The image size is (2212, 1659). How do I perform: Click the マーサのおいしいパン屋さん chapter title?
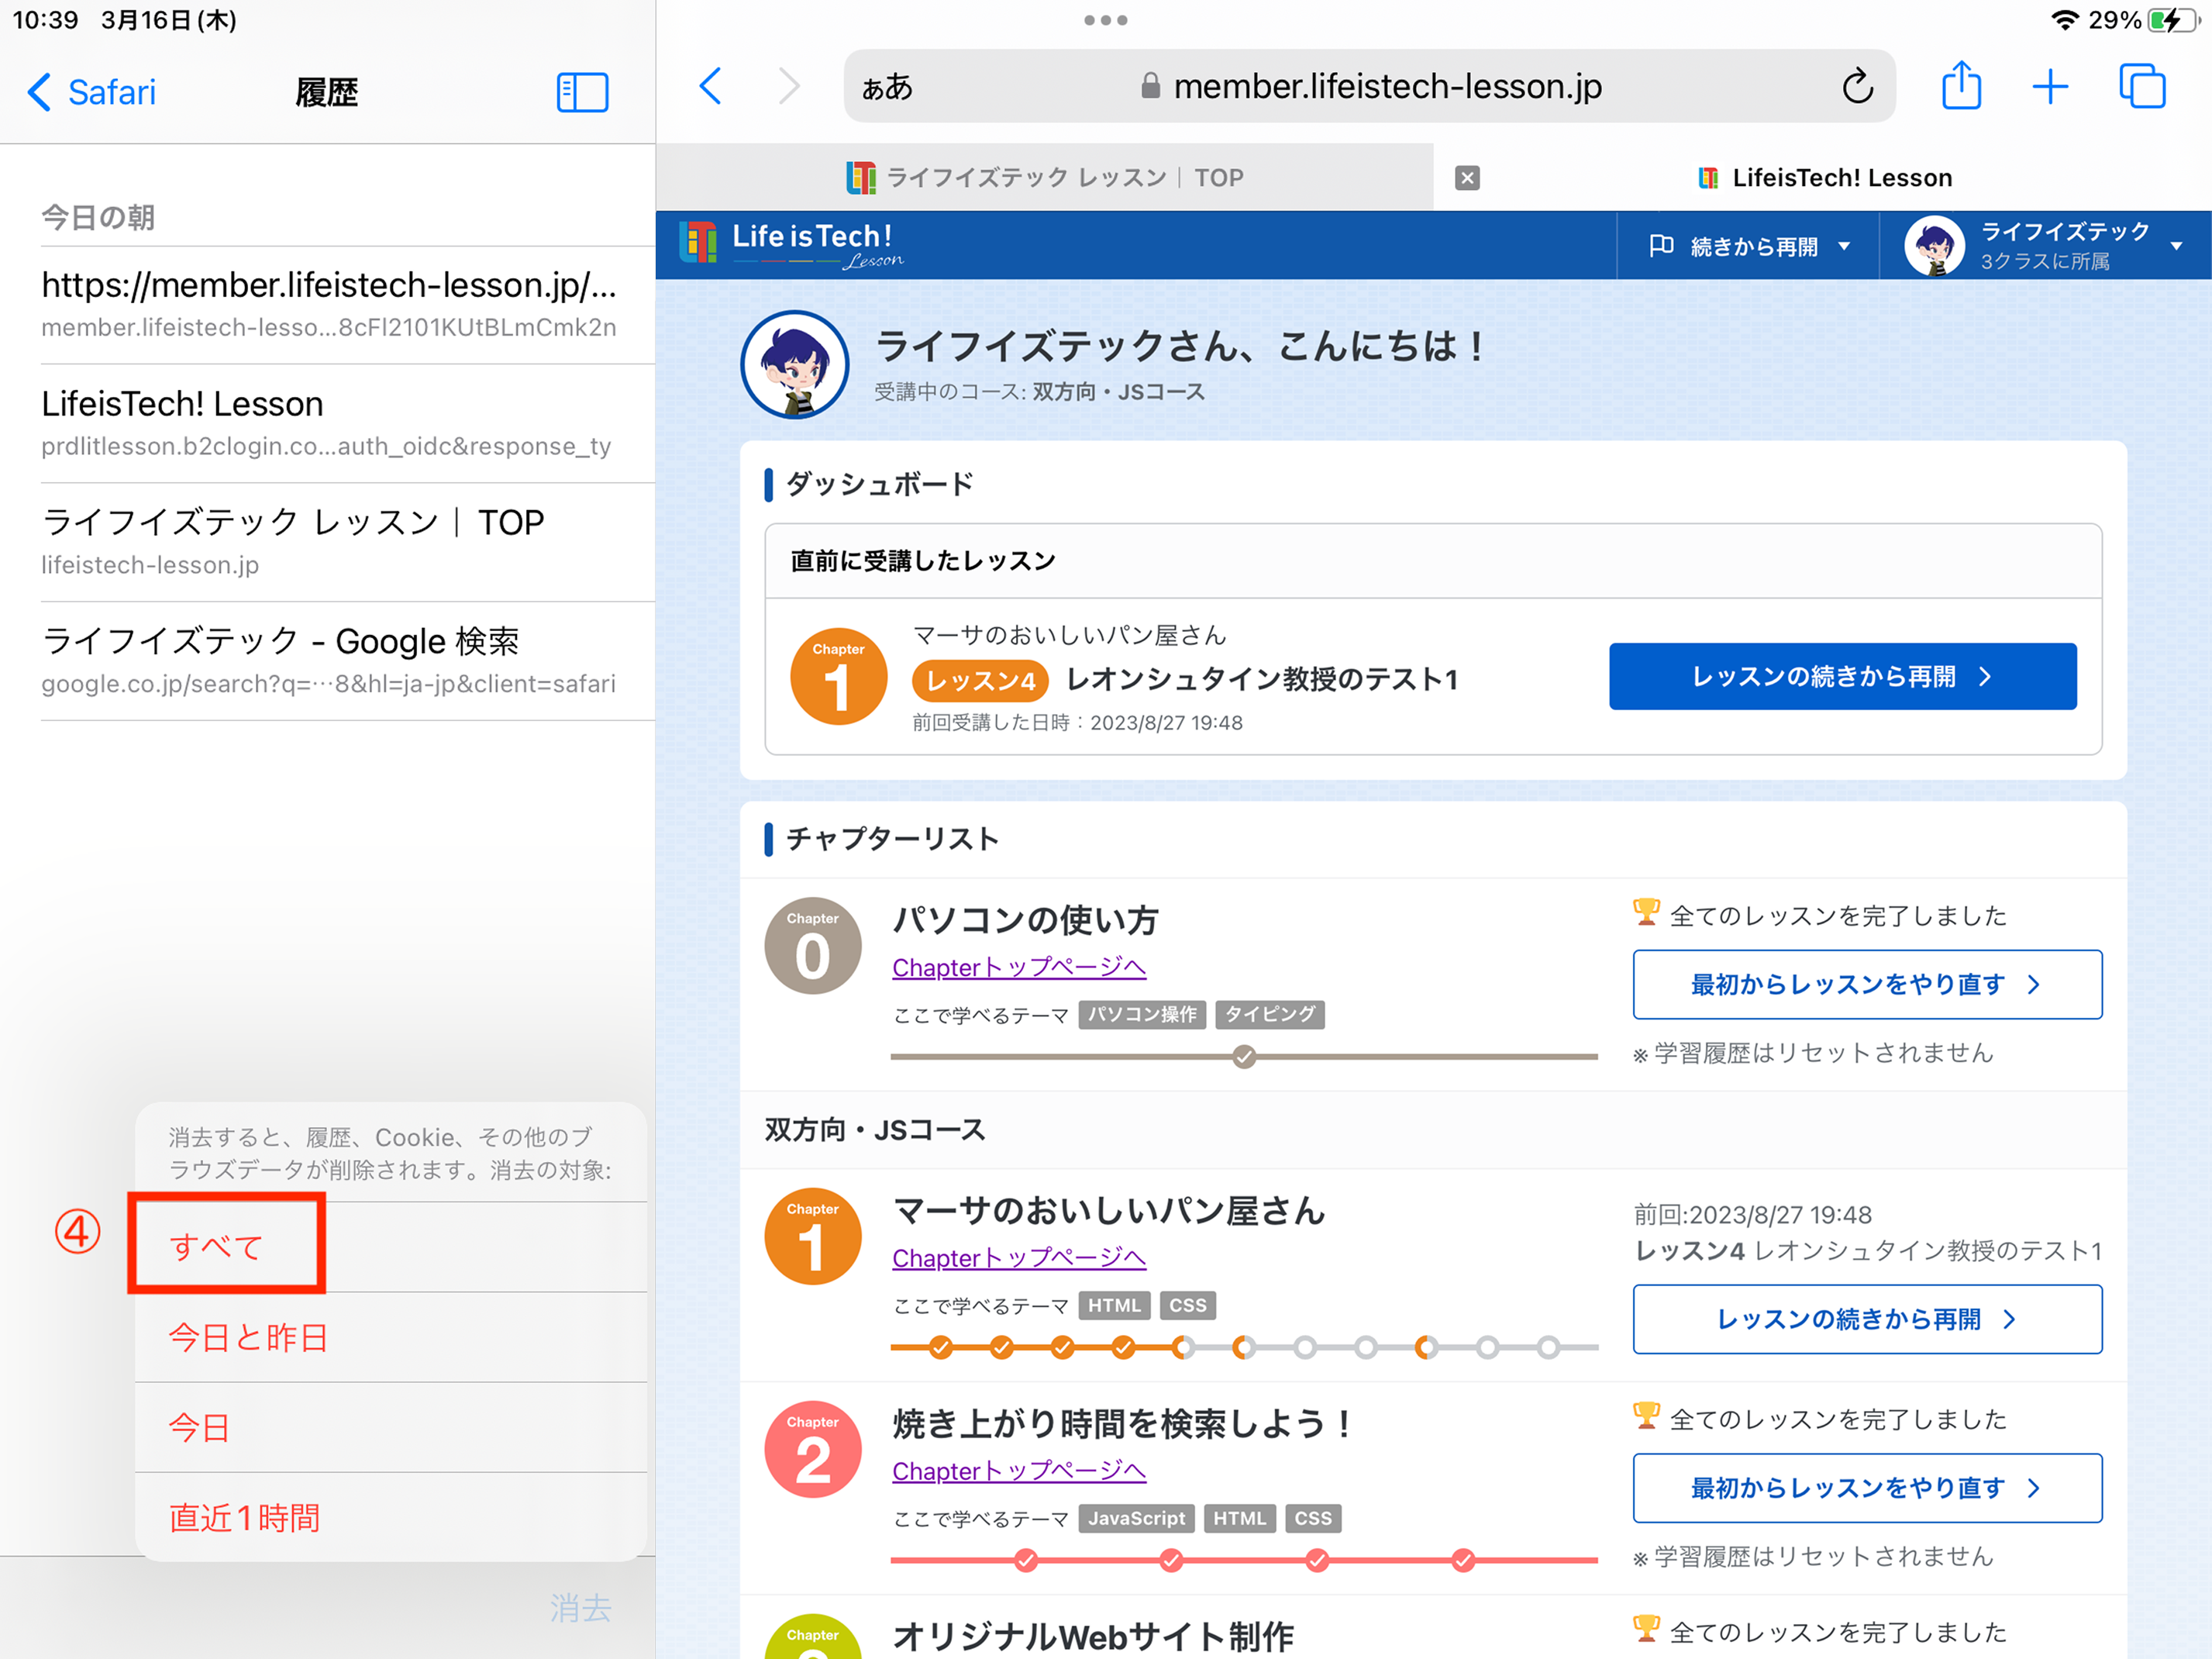coord(1108,1210)
